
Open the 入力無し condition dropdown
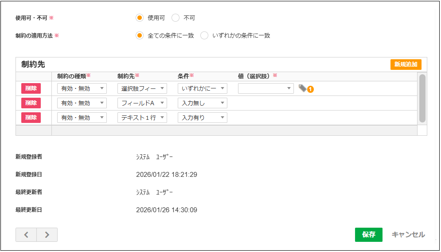tap(202, 103)
